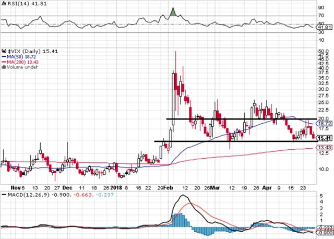Click the candlestick icon beside $VIX label
This screenshot has height=239, width=334.
[x=3, y=51]
